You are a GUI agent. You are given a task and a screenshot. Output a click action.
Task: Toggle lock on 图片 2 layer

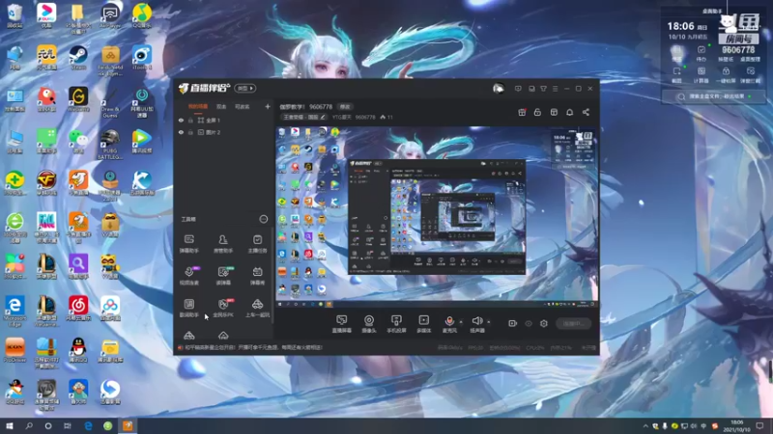[x=190, y=132]
